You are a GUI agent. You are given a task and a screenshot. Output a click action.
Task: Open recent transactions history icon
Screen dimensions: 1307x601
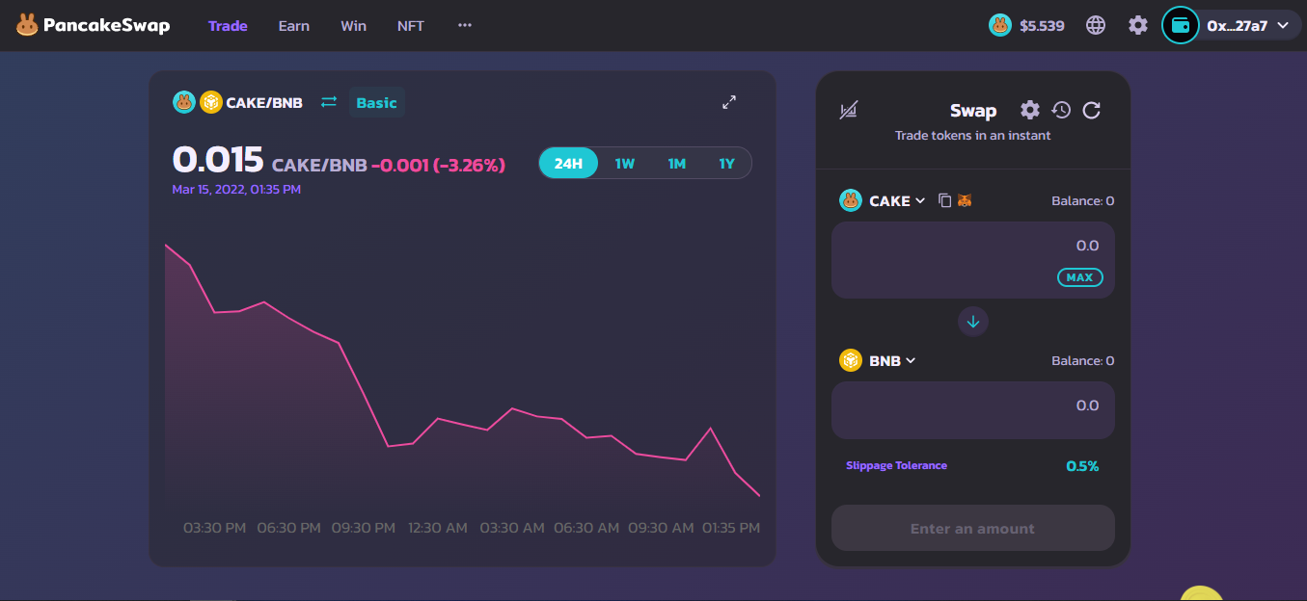click(x=1061, y=110)
